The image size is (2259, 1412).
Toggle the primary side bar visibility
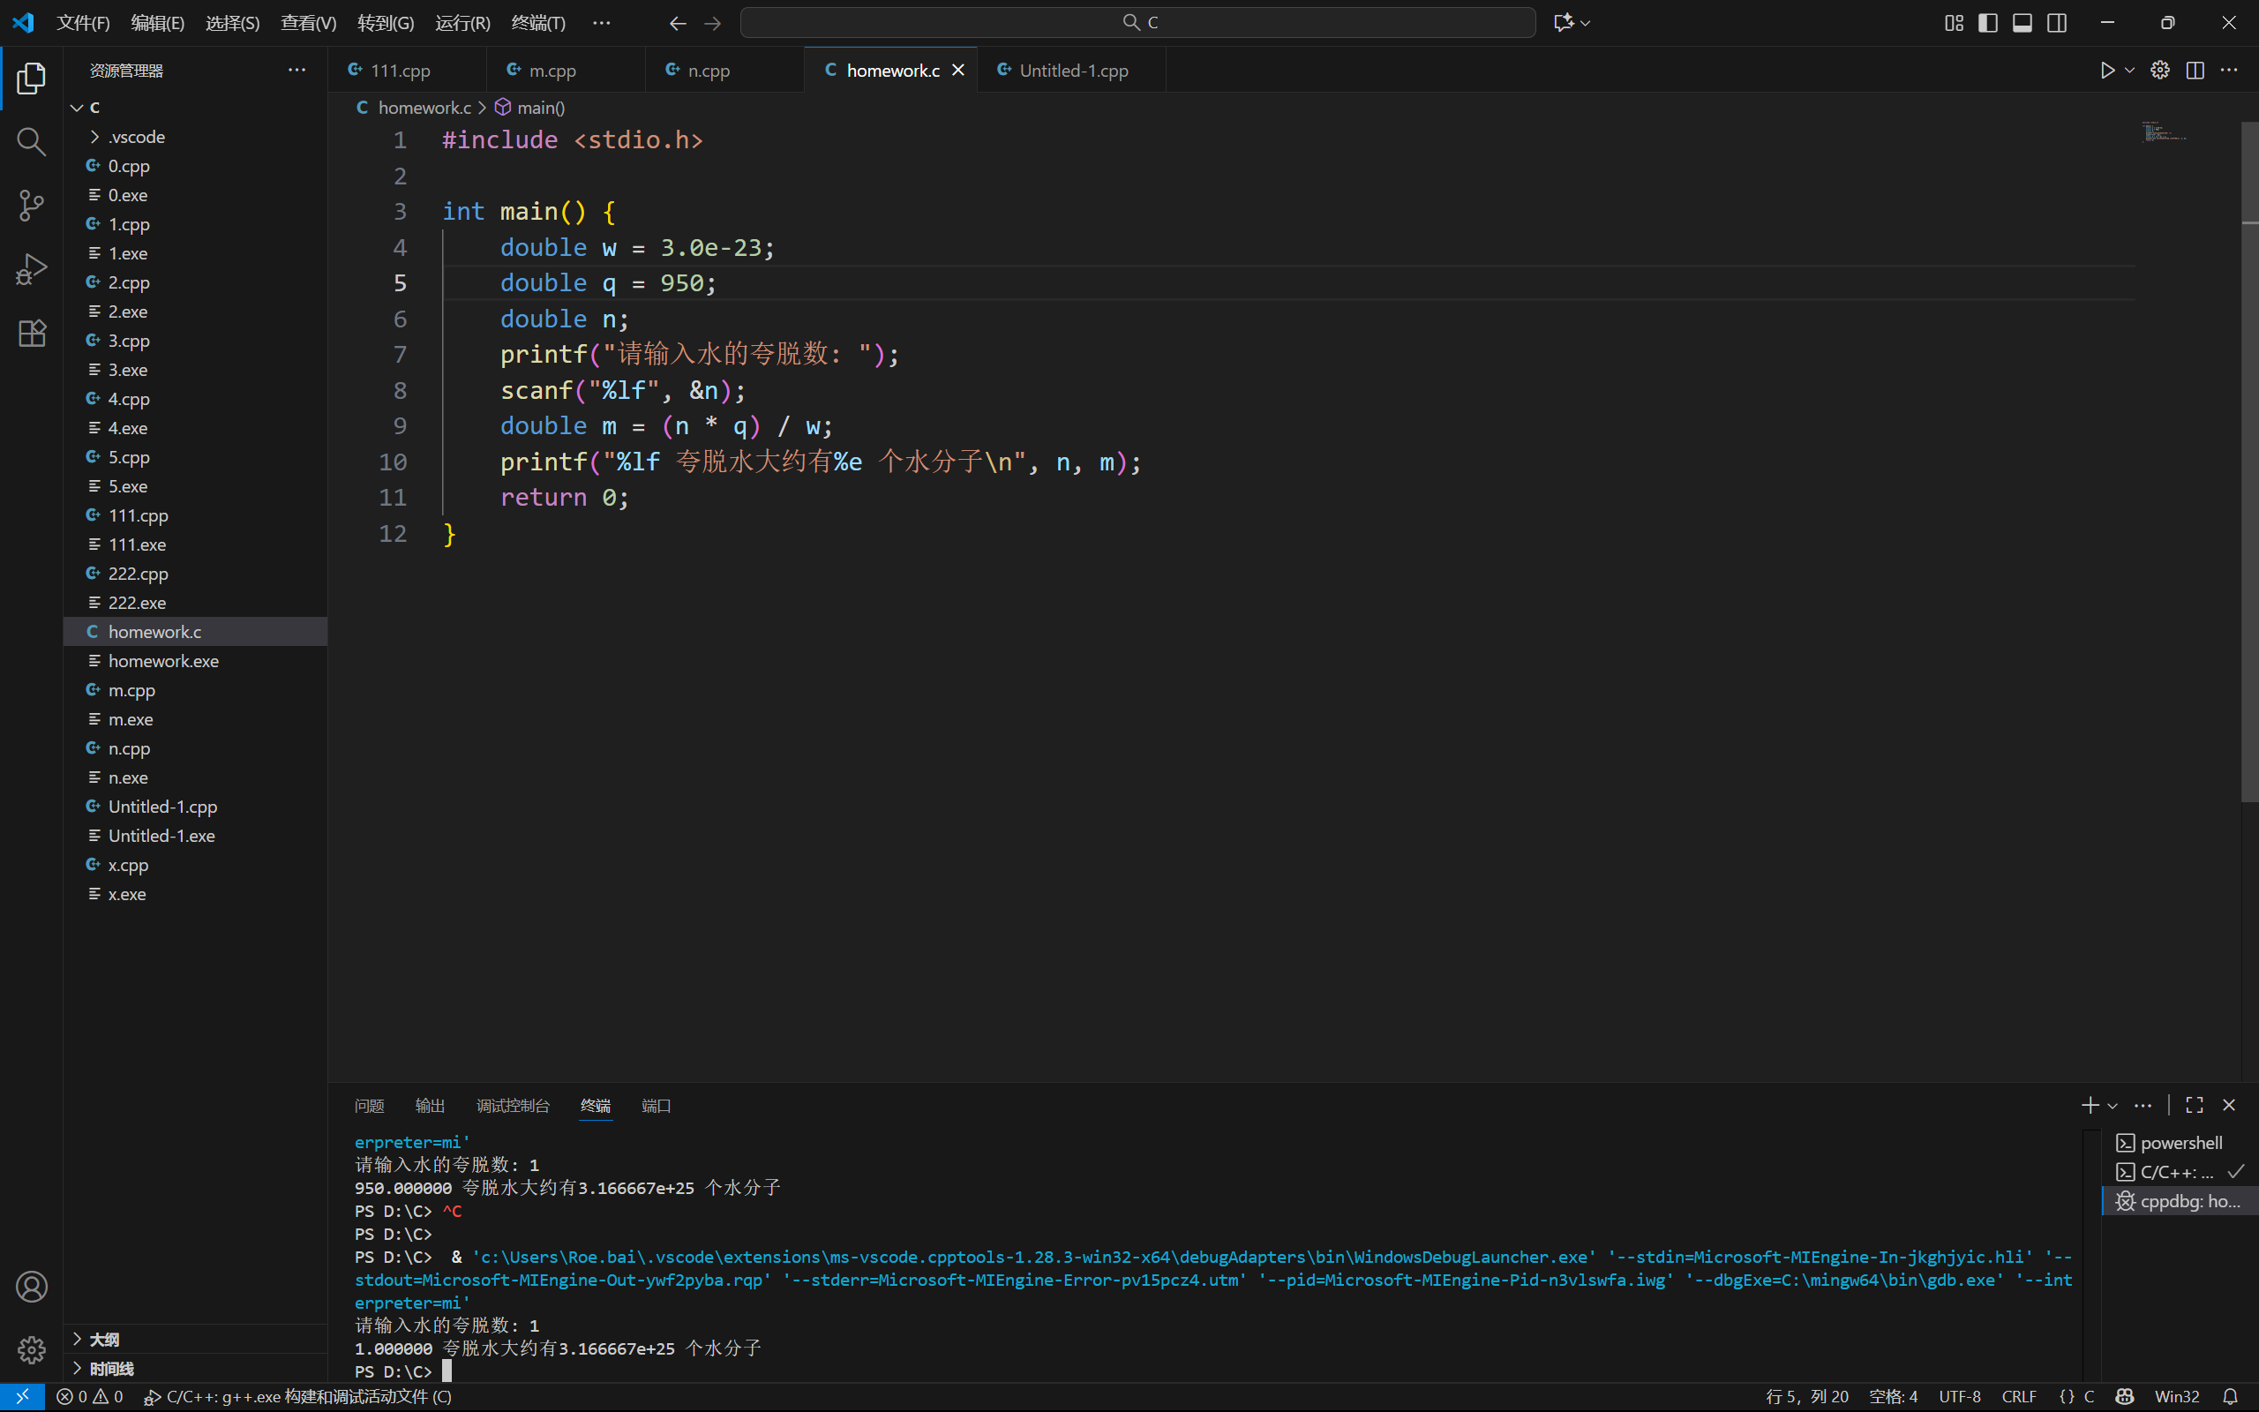(x=1987, y=22)
